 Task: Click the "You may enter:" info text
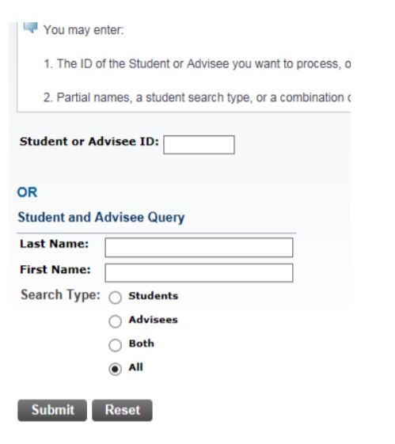[84, 30]
